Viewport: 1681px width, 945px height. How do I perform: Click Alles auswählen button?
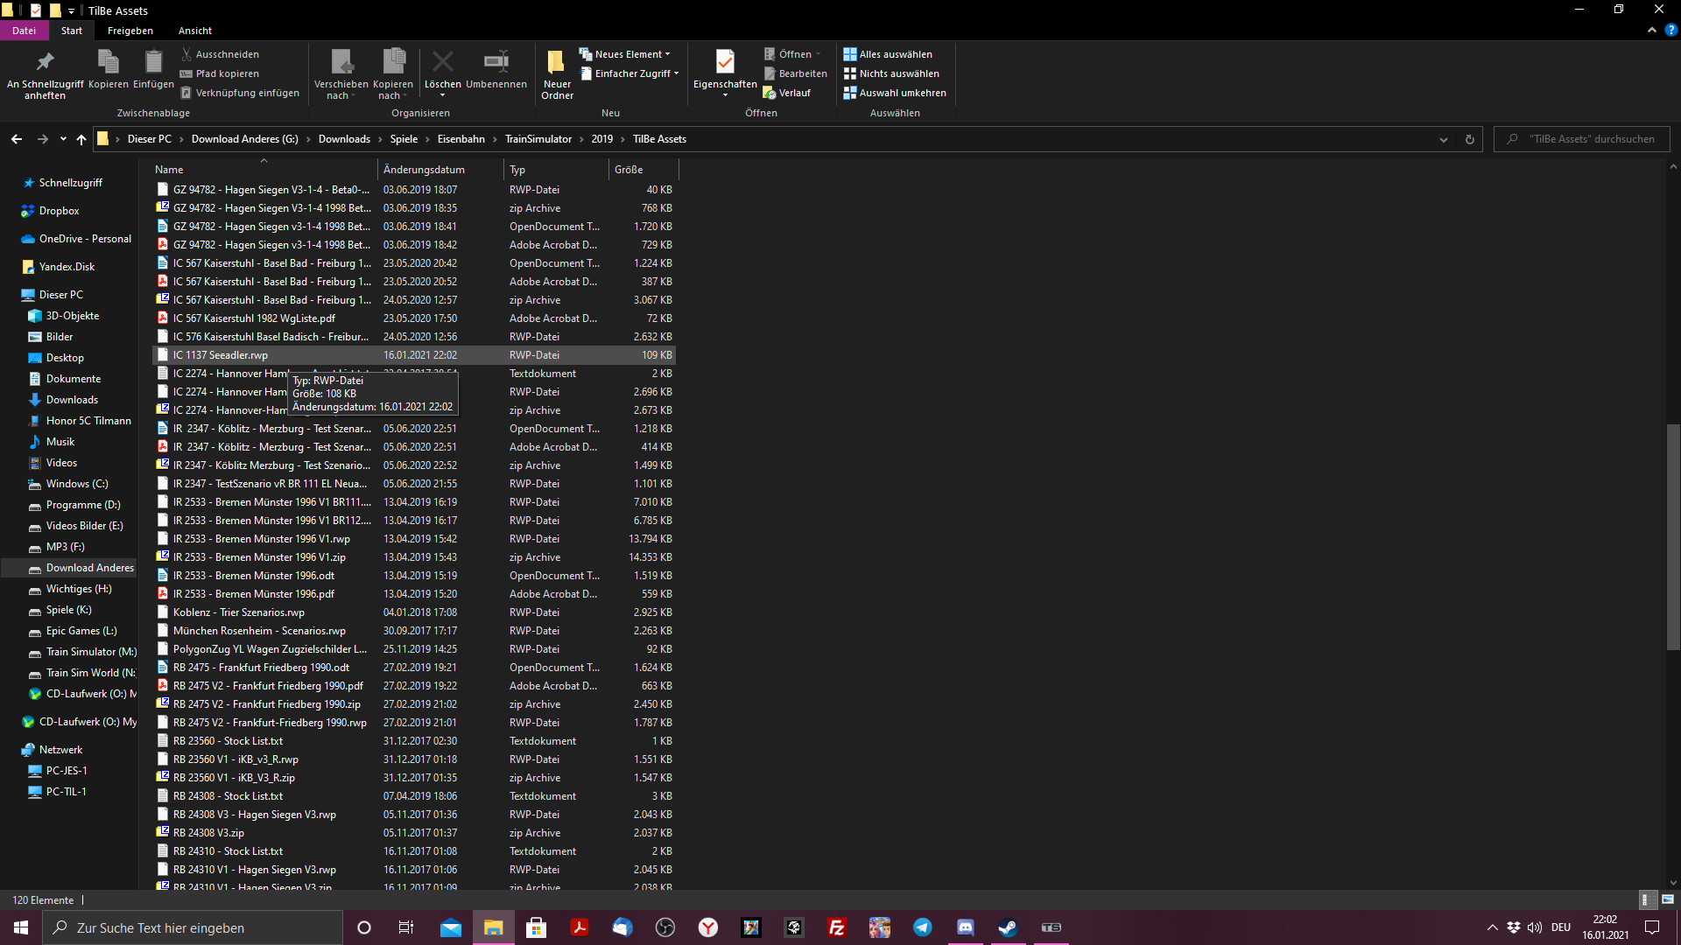[x=888, y=54]
